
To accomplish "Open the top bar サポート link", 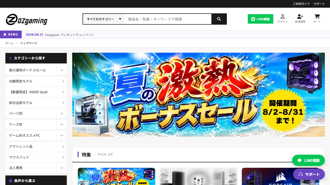I will pos(319,4).
